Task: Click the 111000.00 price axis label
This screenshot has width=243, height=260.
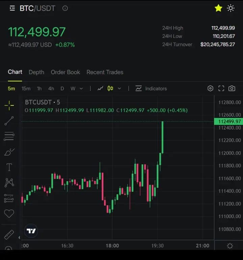Action: [x=229, y=216]
